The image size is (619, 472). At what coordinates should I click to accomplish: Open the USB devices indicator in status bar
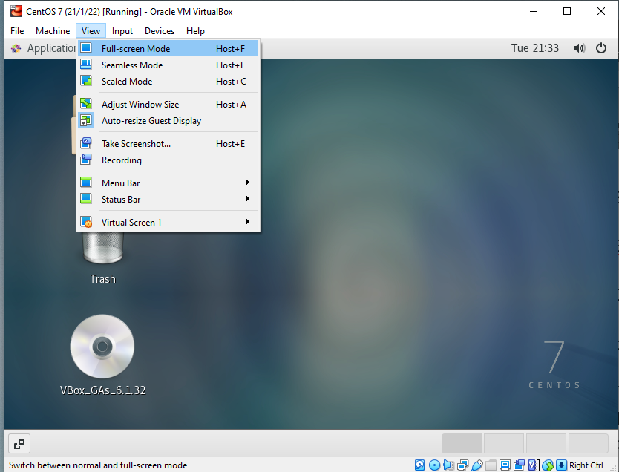coord(477,465)
